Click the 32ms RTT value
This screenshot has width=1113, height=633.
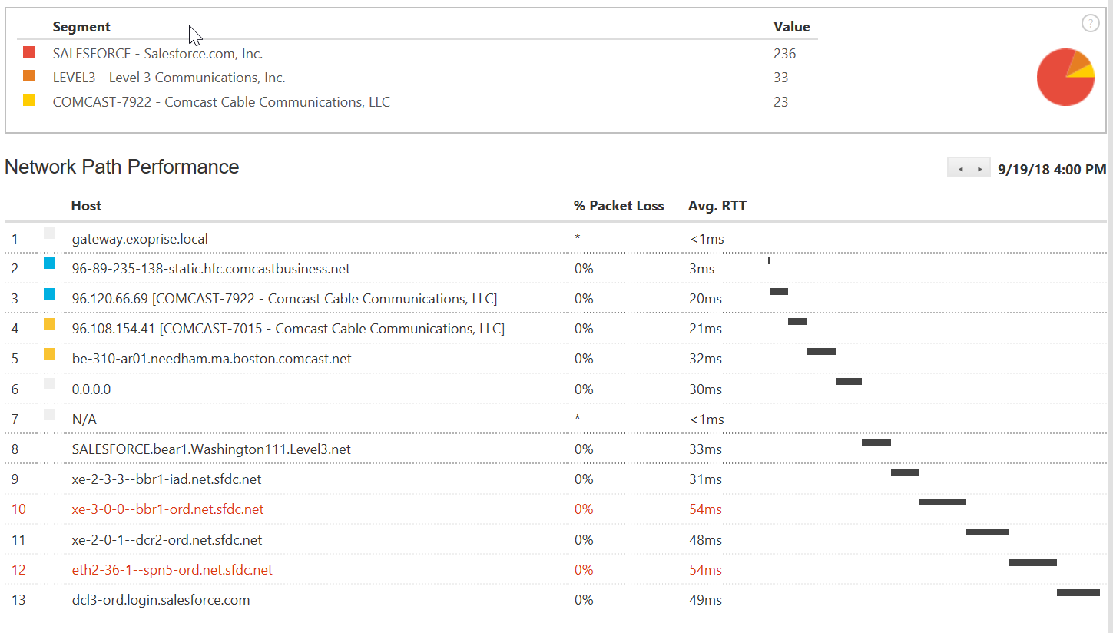706,359
